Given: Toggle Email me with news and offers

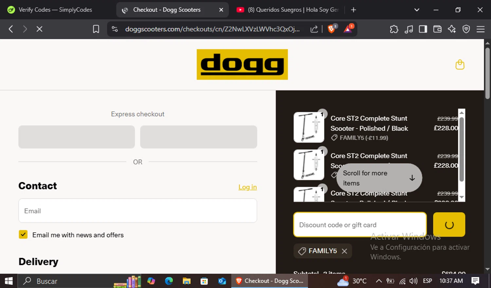Looking at the screenshot, I should coord(23,235).
